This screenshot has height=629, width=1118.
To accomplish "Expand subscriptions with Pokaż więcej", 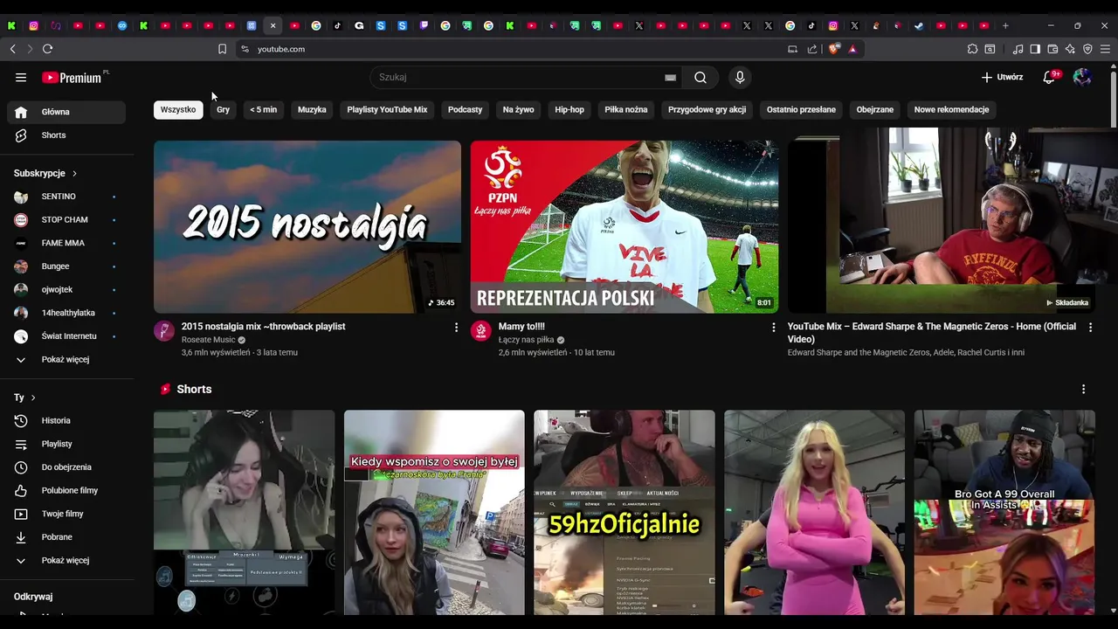I will 66,359.
